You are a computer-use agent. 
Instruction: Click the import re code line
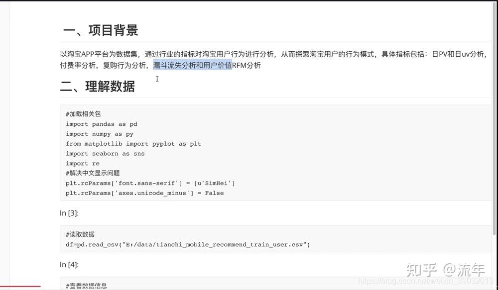pos(82,163)
